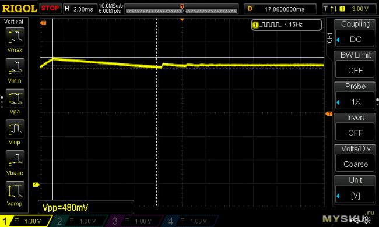379x227 pixels.
Task: Click the waveform memory position bar
Action: pos(181,9)
